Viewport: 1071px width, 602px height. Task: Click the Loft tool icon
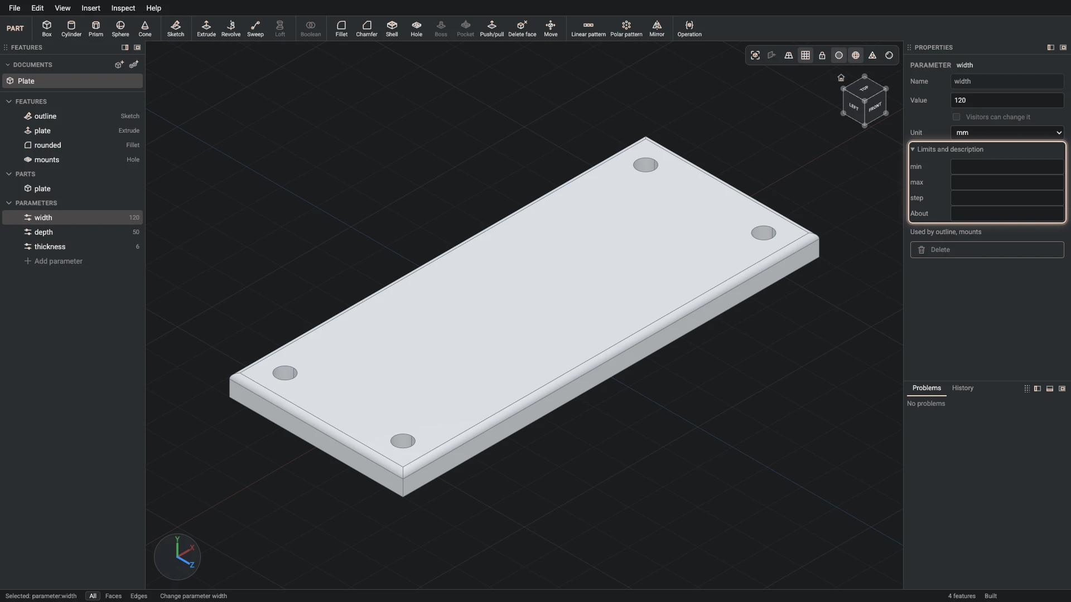click(280, 28)
